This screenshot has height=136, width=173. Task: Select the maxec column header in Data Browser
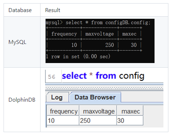(130, 111)
